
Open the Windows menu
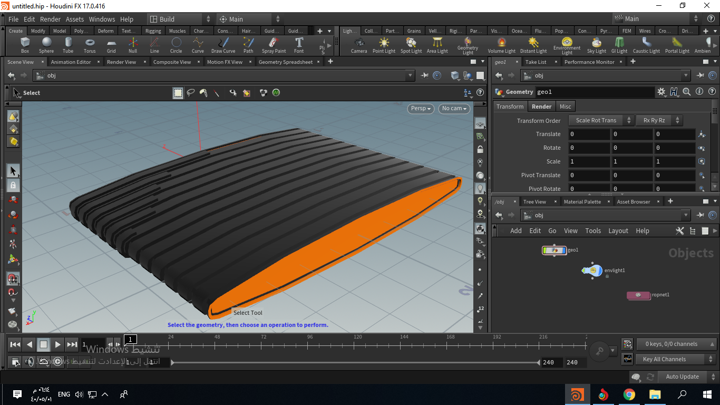point(102,19)
